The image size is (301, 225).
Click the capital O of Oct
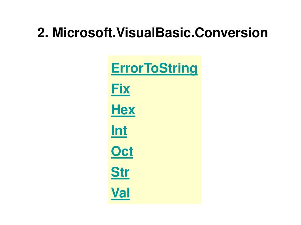116,151
